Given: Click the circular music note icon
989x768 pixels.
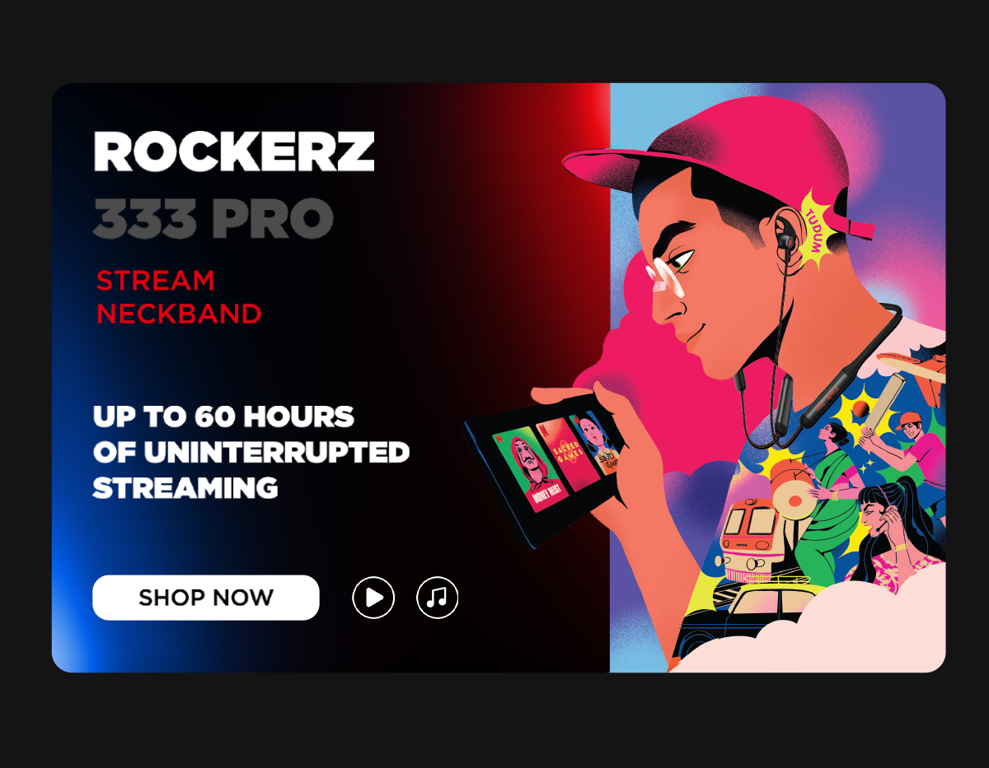Looking at the screenshot, I should tap(438, 597).
